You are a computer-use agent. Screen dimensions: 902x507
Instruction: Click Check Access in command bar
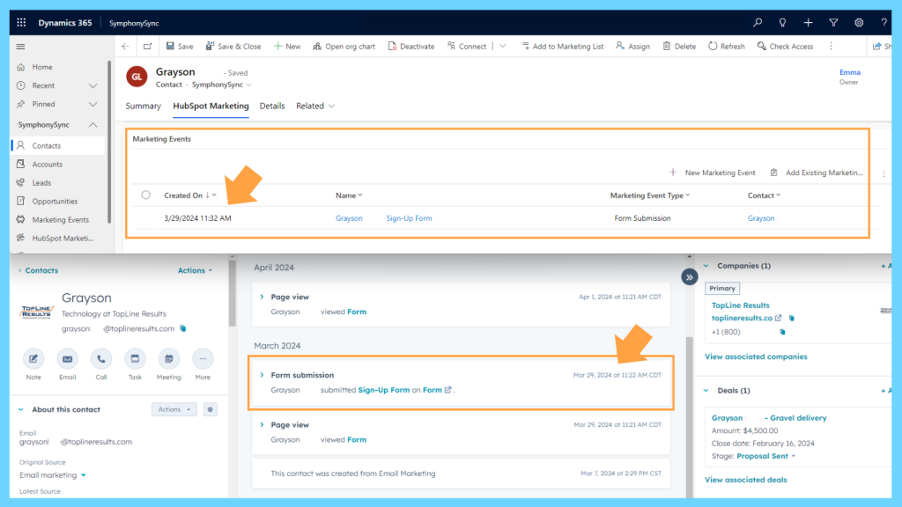click(785, 46)
